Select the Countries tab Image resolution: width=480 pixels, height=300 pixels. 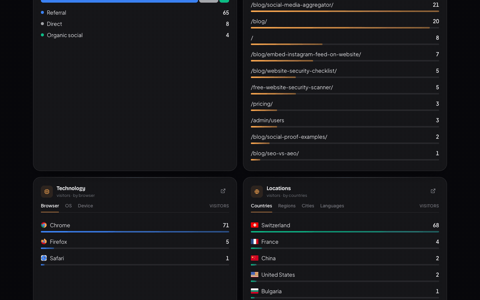point(261,206)
